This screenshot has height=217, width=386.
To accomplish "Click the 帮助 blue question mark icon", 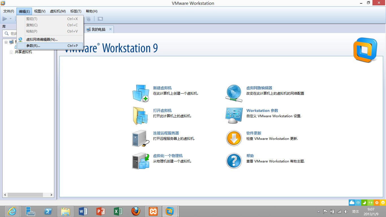I will pyautogui.click(x=234, y=161).
